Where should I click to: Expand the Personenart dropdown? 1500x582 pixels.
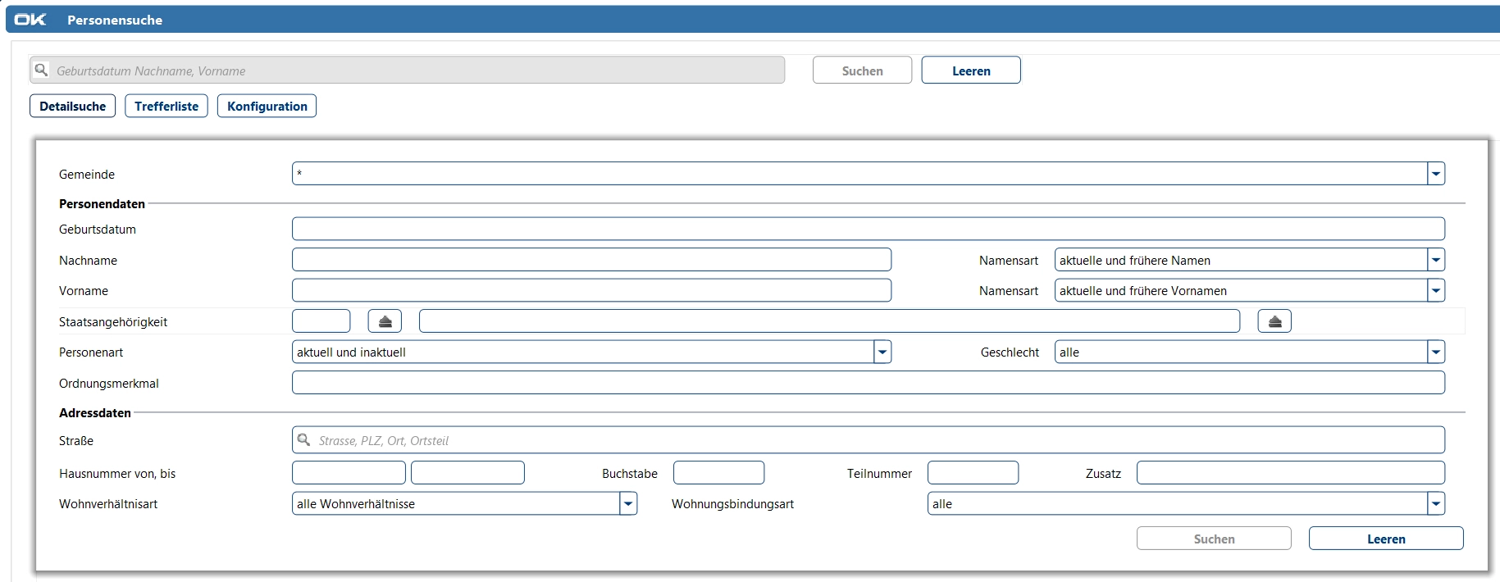tap(882, 352)
